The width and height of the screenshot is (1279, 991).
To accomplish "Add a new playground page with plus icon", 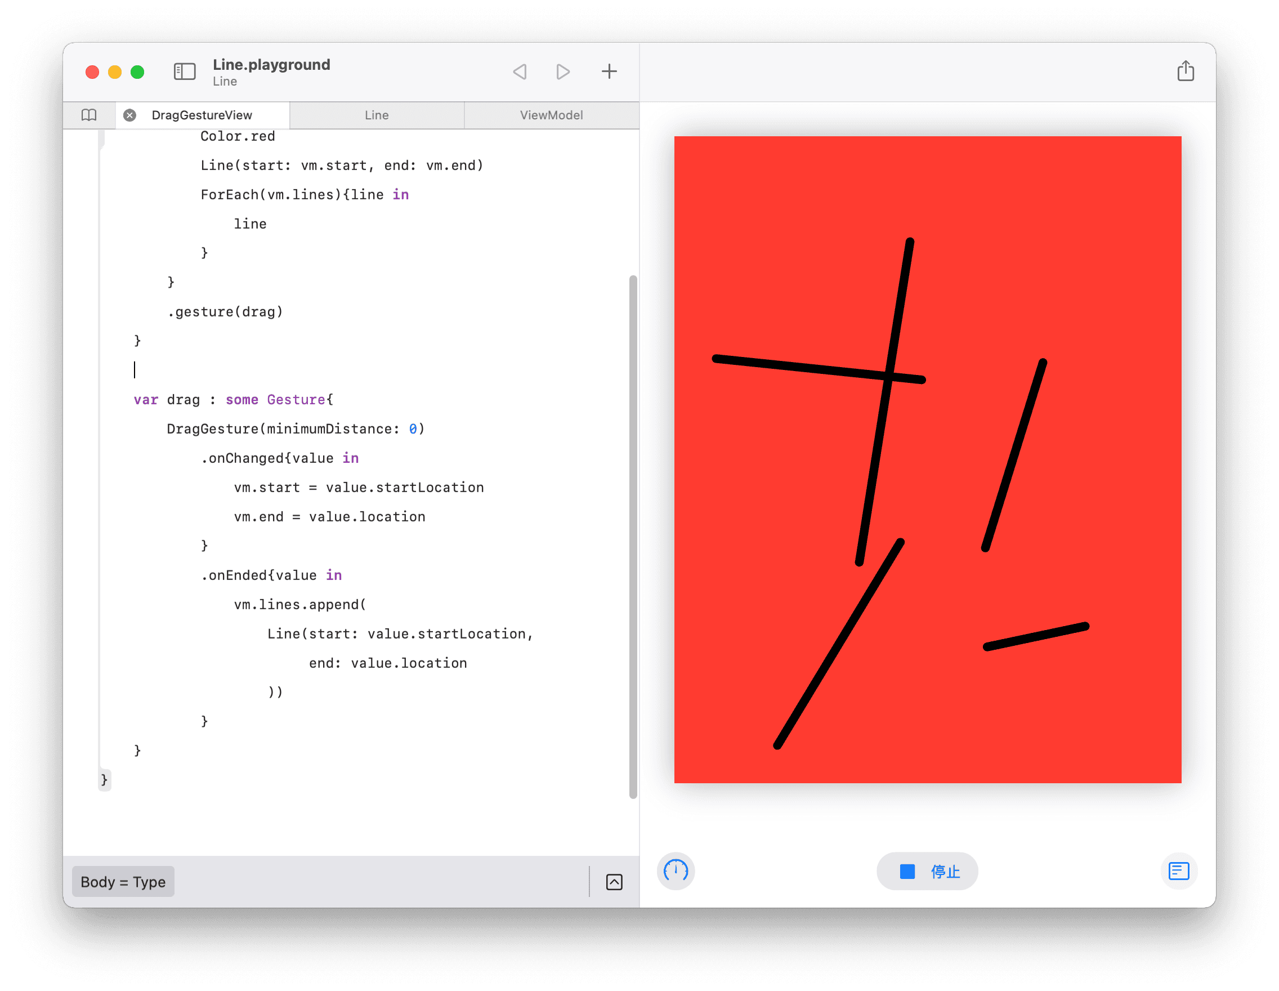I will [609, 72].
